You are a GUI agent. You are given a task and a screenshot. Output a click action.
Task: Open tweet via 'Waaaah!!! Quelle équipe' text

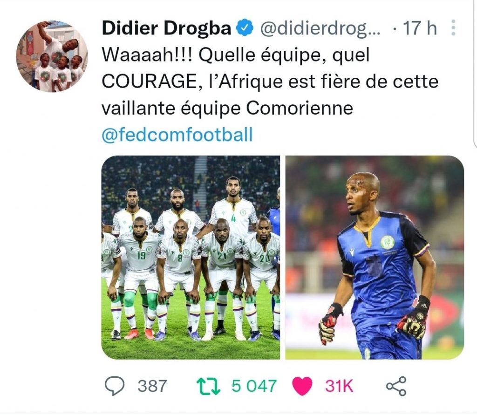click(x=236, y=55)
